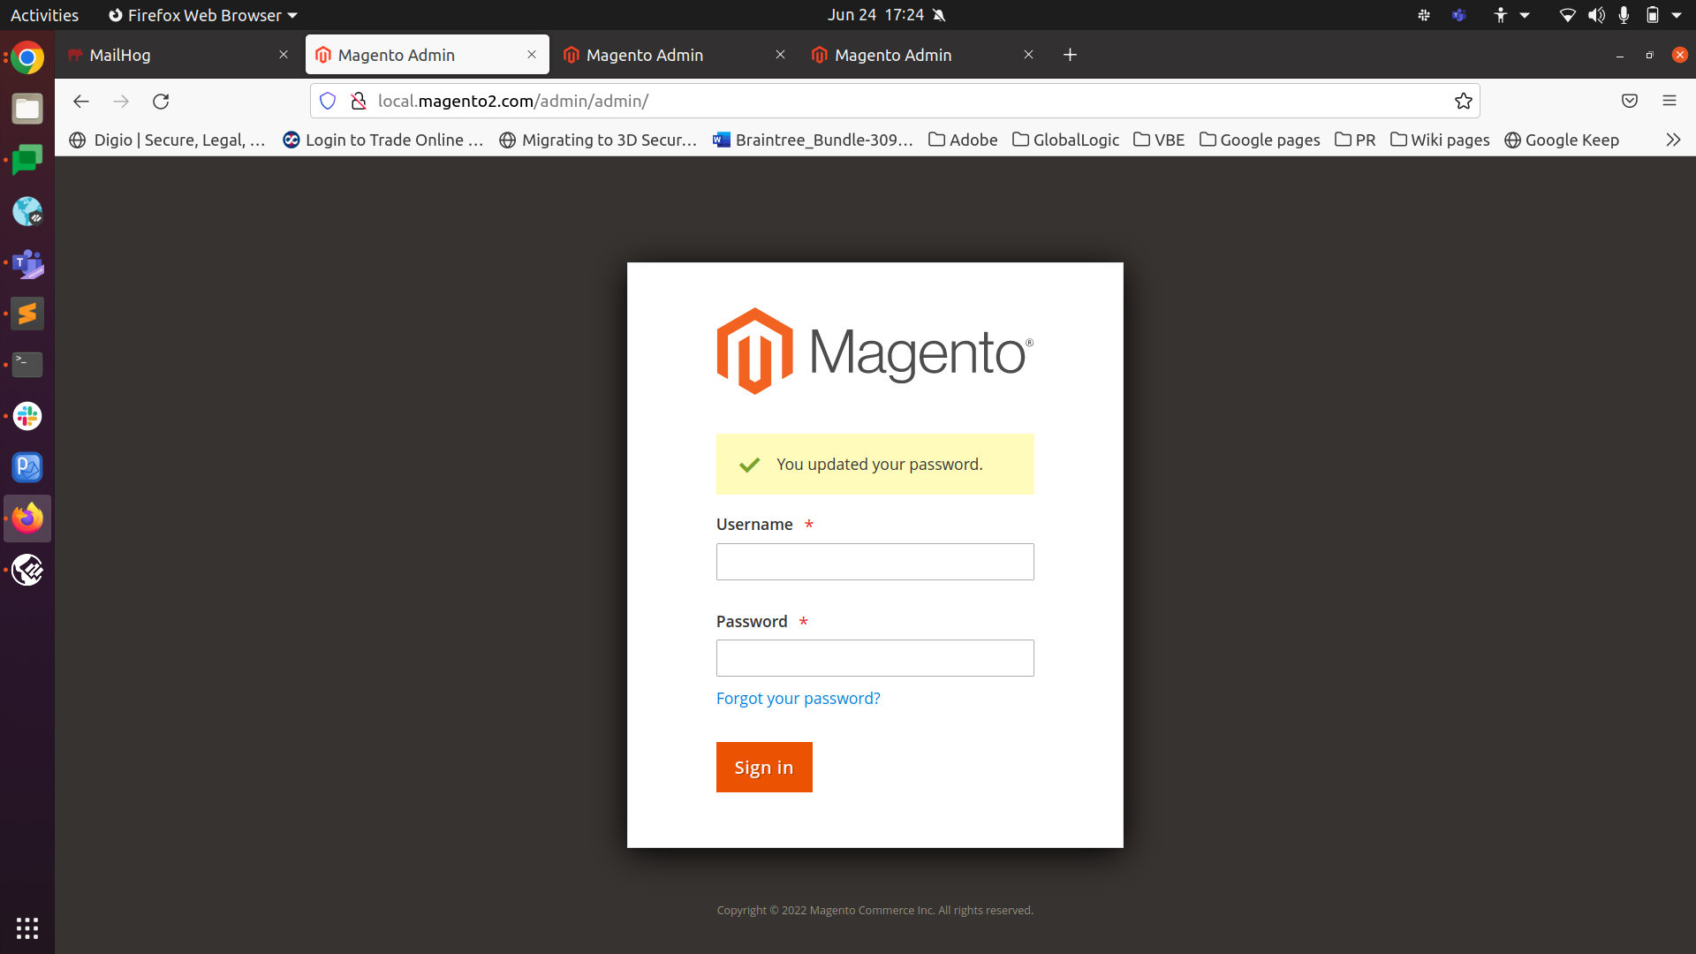Screen dimensions: 1696x954
Task: Click the Forgot your password link
Action: (798, 698)
